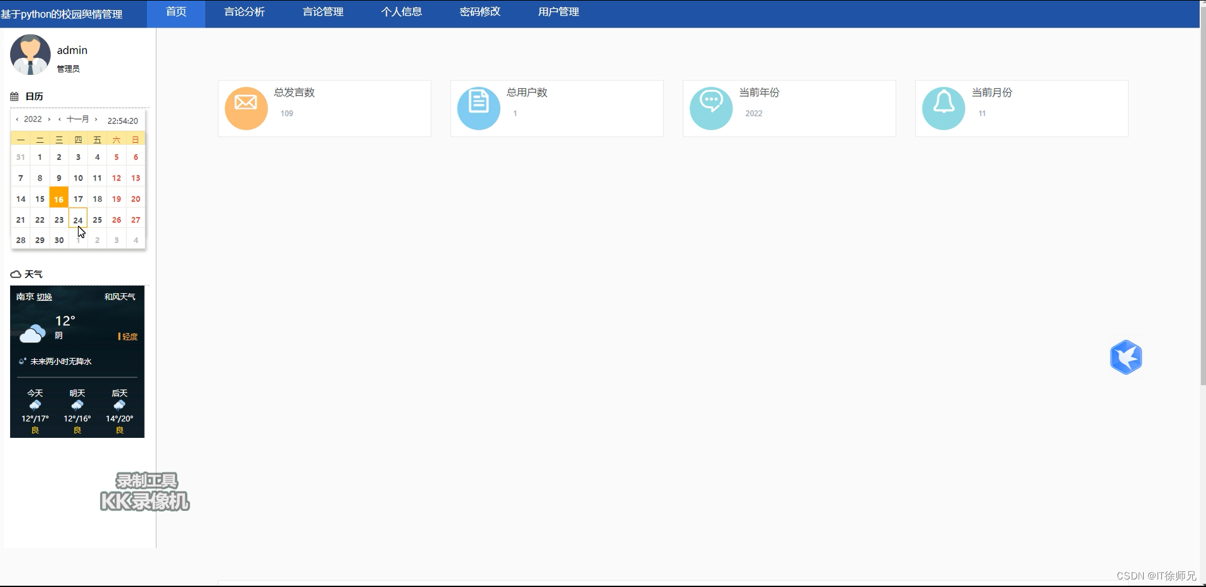
Task: Select highlighted date 16 in the calendar
Action: (x=58, y=198)
